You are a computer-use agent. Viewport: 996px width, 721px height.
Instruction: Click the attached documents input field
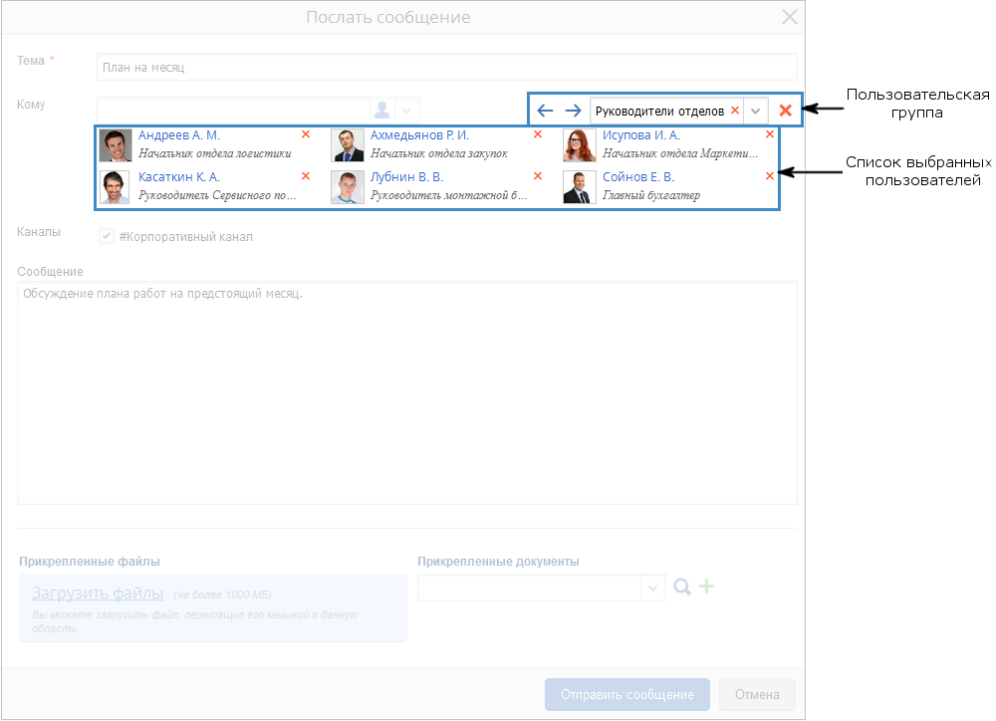(529, 588)
